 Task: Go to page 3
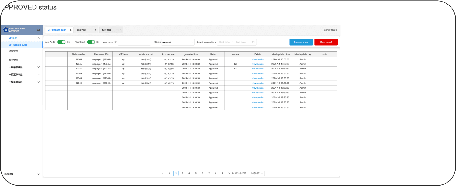tap(182, 173)
